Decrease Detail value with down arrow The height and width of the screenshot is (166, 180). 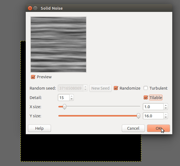(71, 99)
